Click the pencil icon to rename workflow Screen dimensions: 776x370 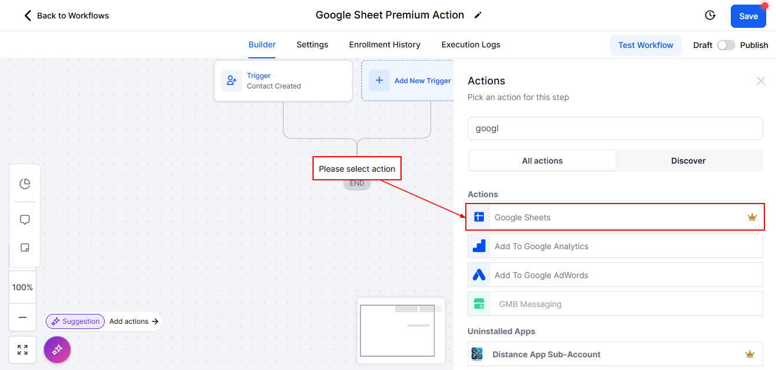[x=477, y=16]
